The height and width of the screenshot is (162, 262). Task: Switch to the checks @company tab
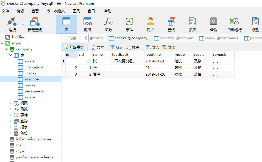[x=130, y=38]
